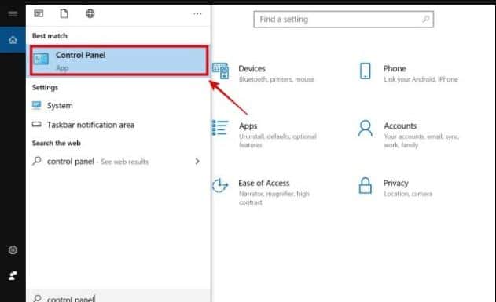Viewport: 496px width, 302px height.
Task: Click the Apps list icon in Settings
Action: tap(220, 128)
